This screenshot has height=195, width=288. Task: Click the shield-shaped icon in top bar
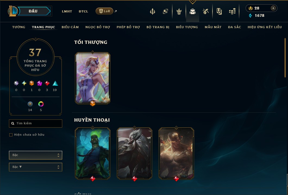coord(219,11)
